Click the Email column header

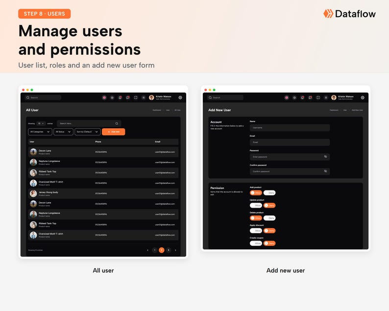coord(158,142)
